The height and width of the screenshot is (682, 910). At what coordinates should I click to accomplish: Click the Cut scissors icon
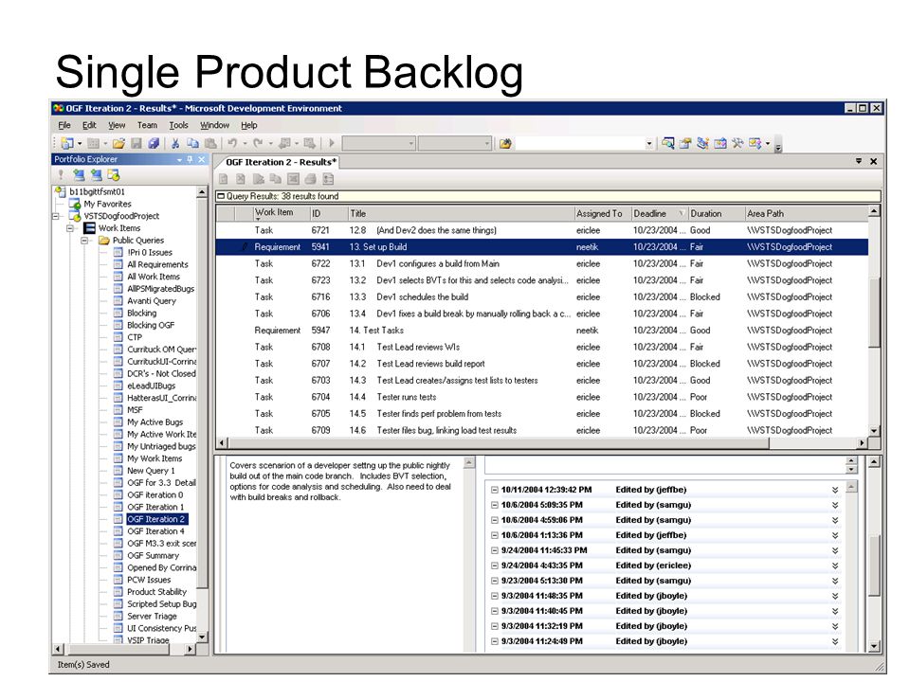pyautogui.click(x=175, y=143)
